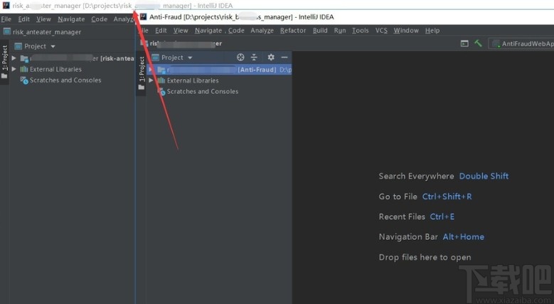The image size is (554, 304).
Task: Open Refactor menu in Anti-Fraud window
Action: [x=293, y=31]
